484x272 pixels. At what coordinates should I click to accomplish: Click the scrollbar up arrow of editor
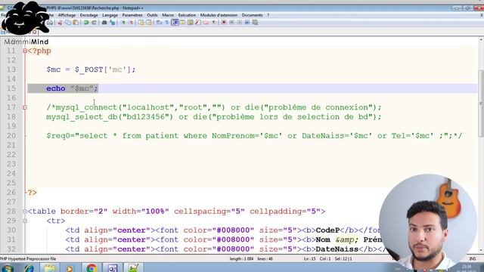(x=481, y=40)
